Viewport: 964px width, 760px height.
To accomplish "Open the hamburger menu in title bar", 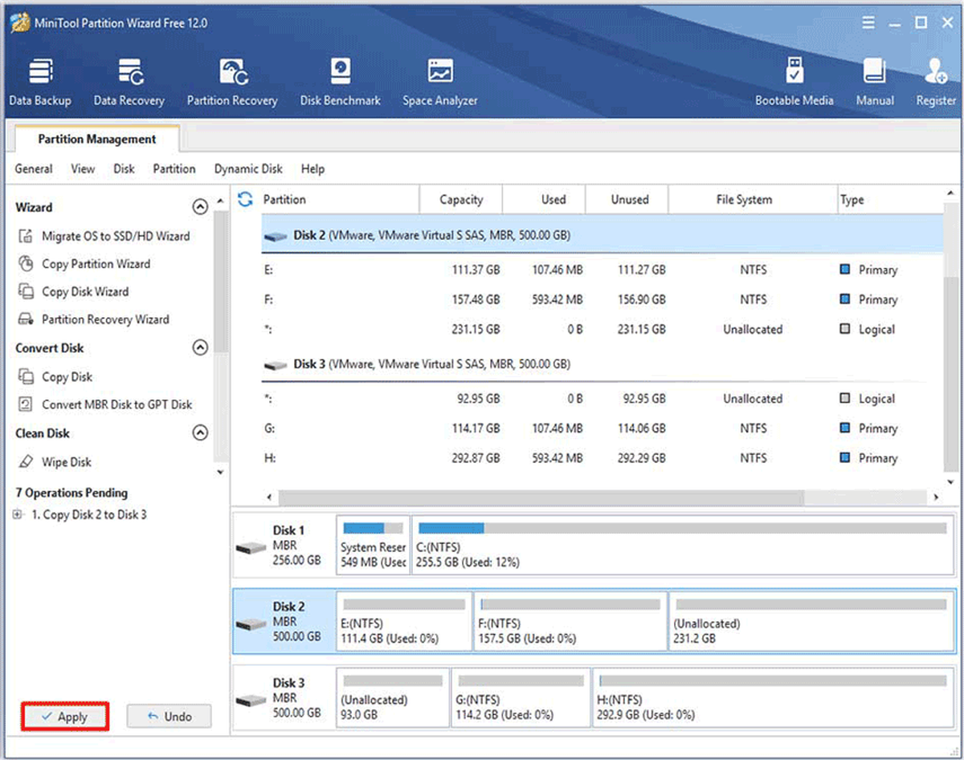I will (868, 23).
